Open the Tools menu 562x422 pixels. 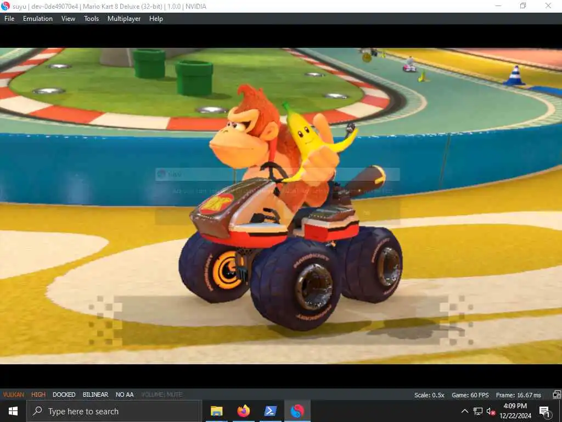(92, 19)
